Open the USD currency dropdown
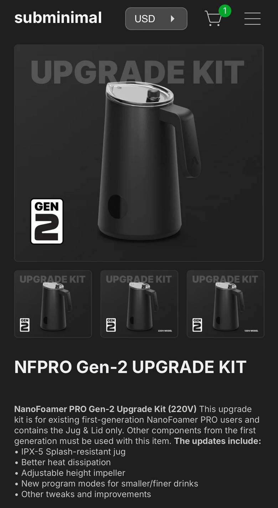Image resolution: width=278 pixels, height=508 pixels. point(156,19)
